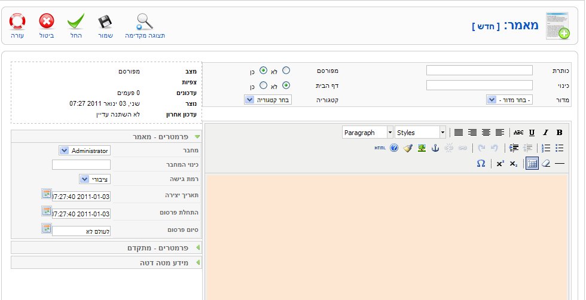The image size is (586, 300).
Task: Insert special character via Omega icon
Action: pyautogui.click(x=481, y=164)
